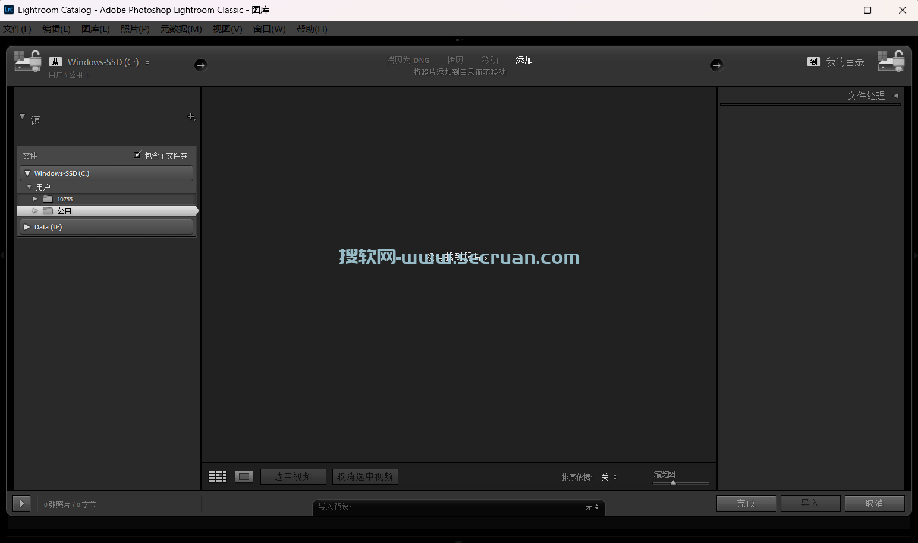This screenshot has height=543, width=918.
Task: Click the left arrow circle next to source
Action: click(200, 65)
